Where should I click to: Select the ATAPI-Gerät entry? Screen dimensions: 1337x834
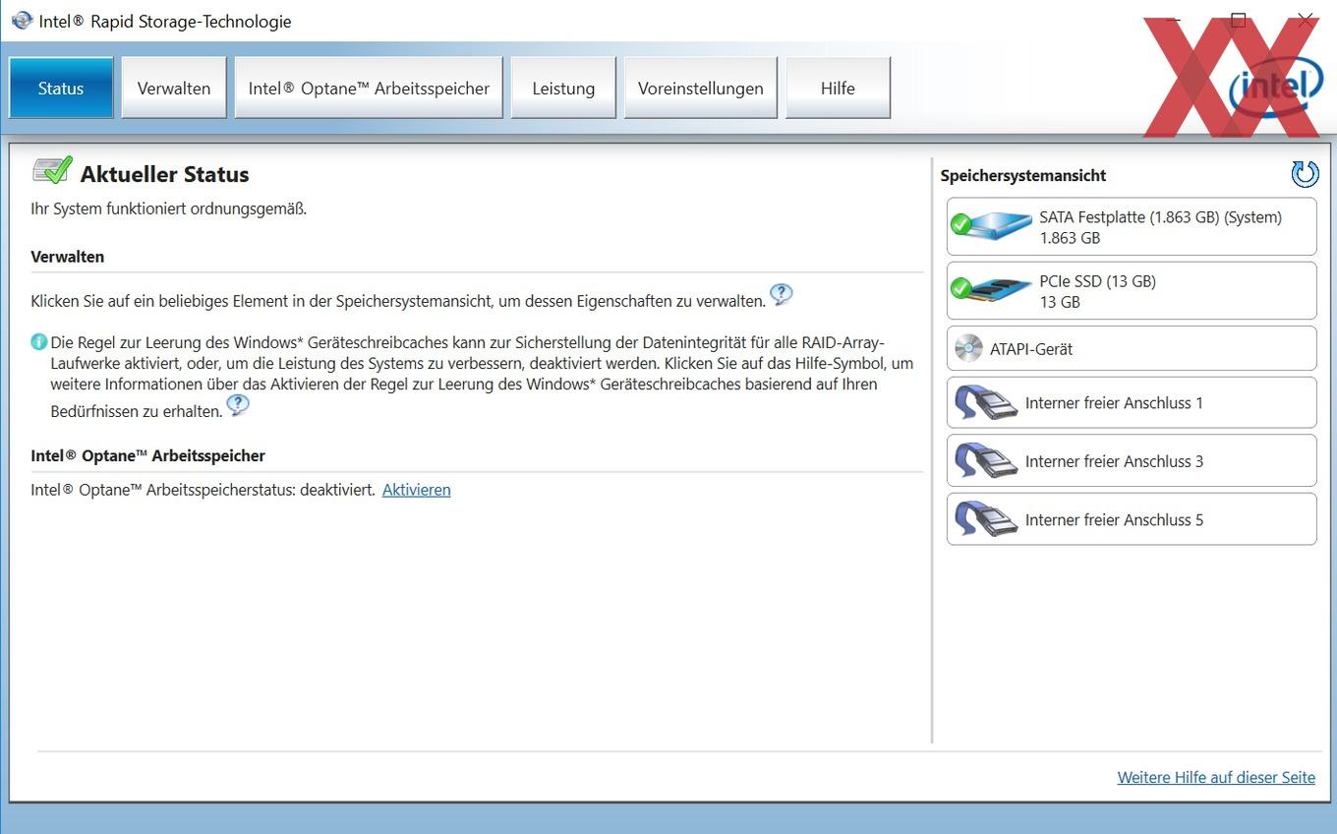[1132, 348]
